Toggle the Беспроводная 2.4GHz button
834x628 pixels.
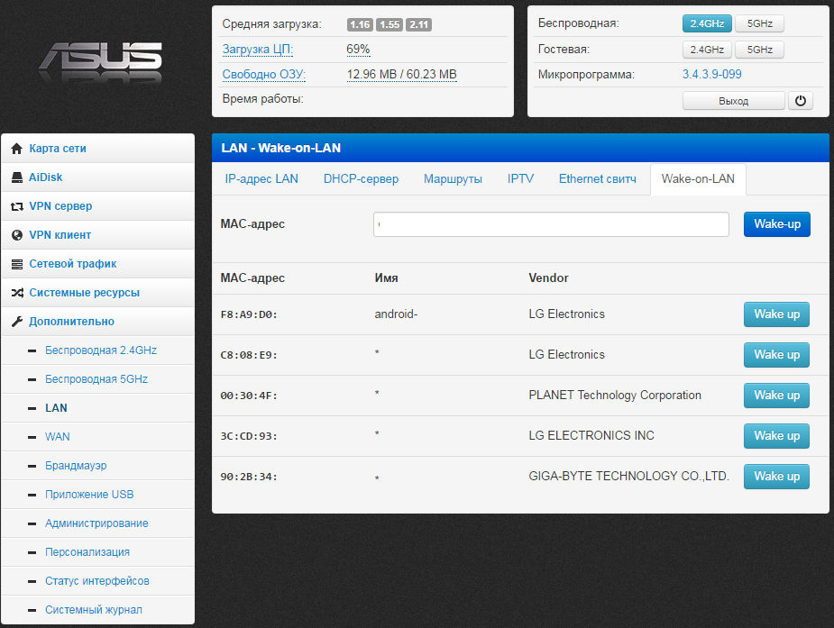[706, 23]
